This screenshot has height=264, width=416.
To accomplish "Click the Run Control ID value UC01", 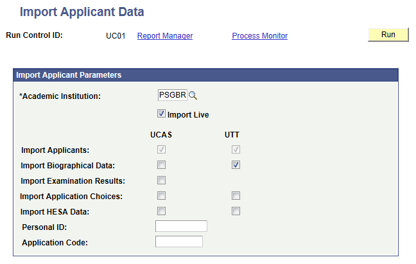I will tap(115, 36).
